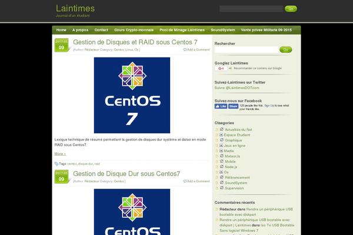Click sidebar Rechercher Go button

coord(285,49)
